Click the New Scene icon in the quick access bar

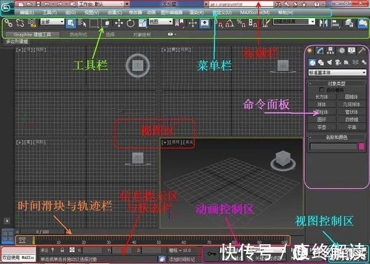click(20, 4)
